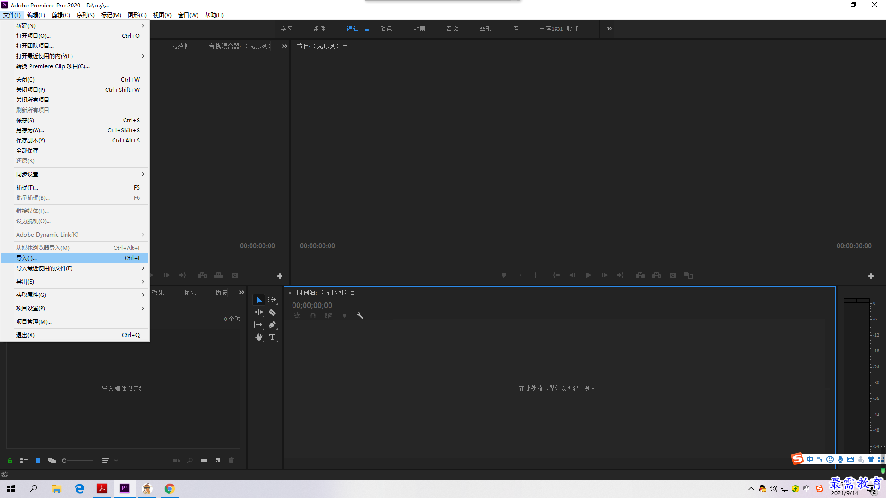Choose 打开项目(O)... menu item
The image size is (886, 498).
(75, 36)
